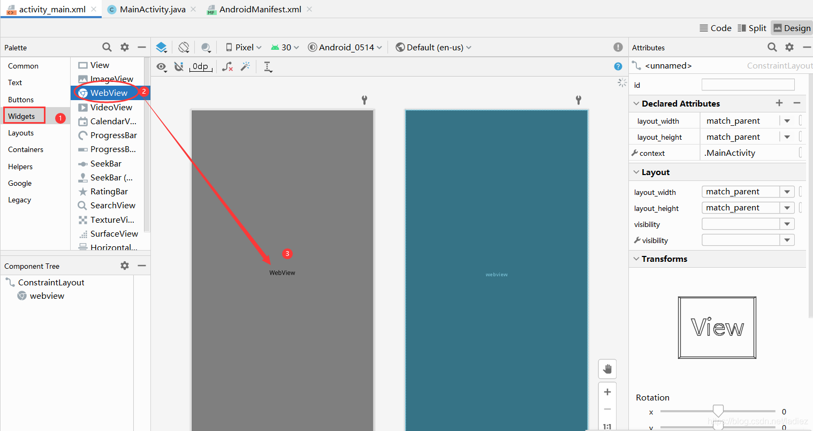The image size is (813, 431).
Task: Collapse the Transforms section
Action: tap(636, 259)
